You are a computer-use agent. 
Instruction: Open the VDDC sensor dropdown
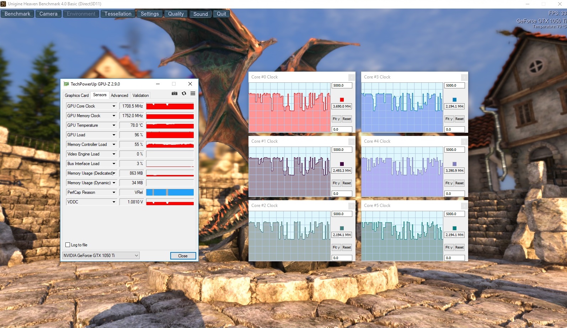click(x=114, y=202)
